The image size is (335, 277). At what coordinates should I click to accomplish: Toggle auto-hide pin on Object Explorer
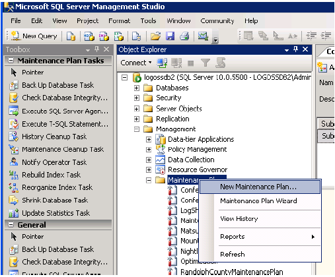click(295, 49)
